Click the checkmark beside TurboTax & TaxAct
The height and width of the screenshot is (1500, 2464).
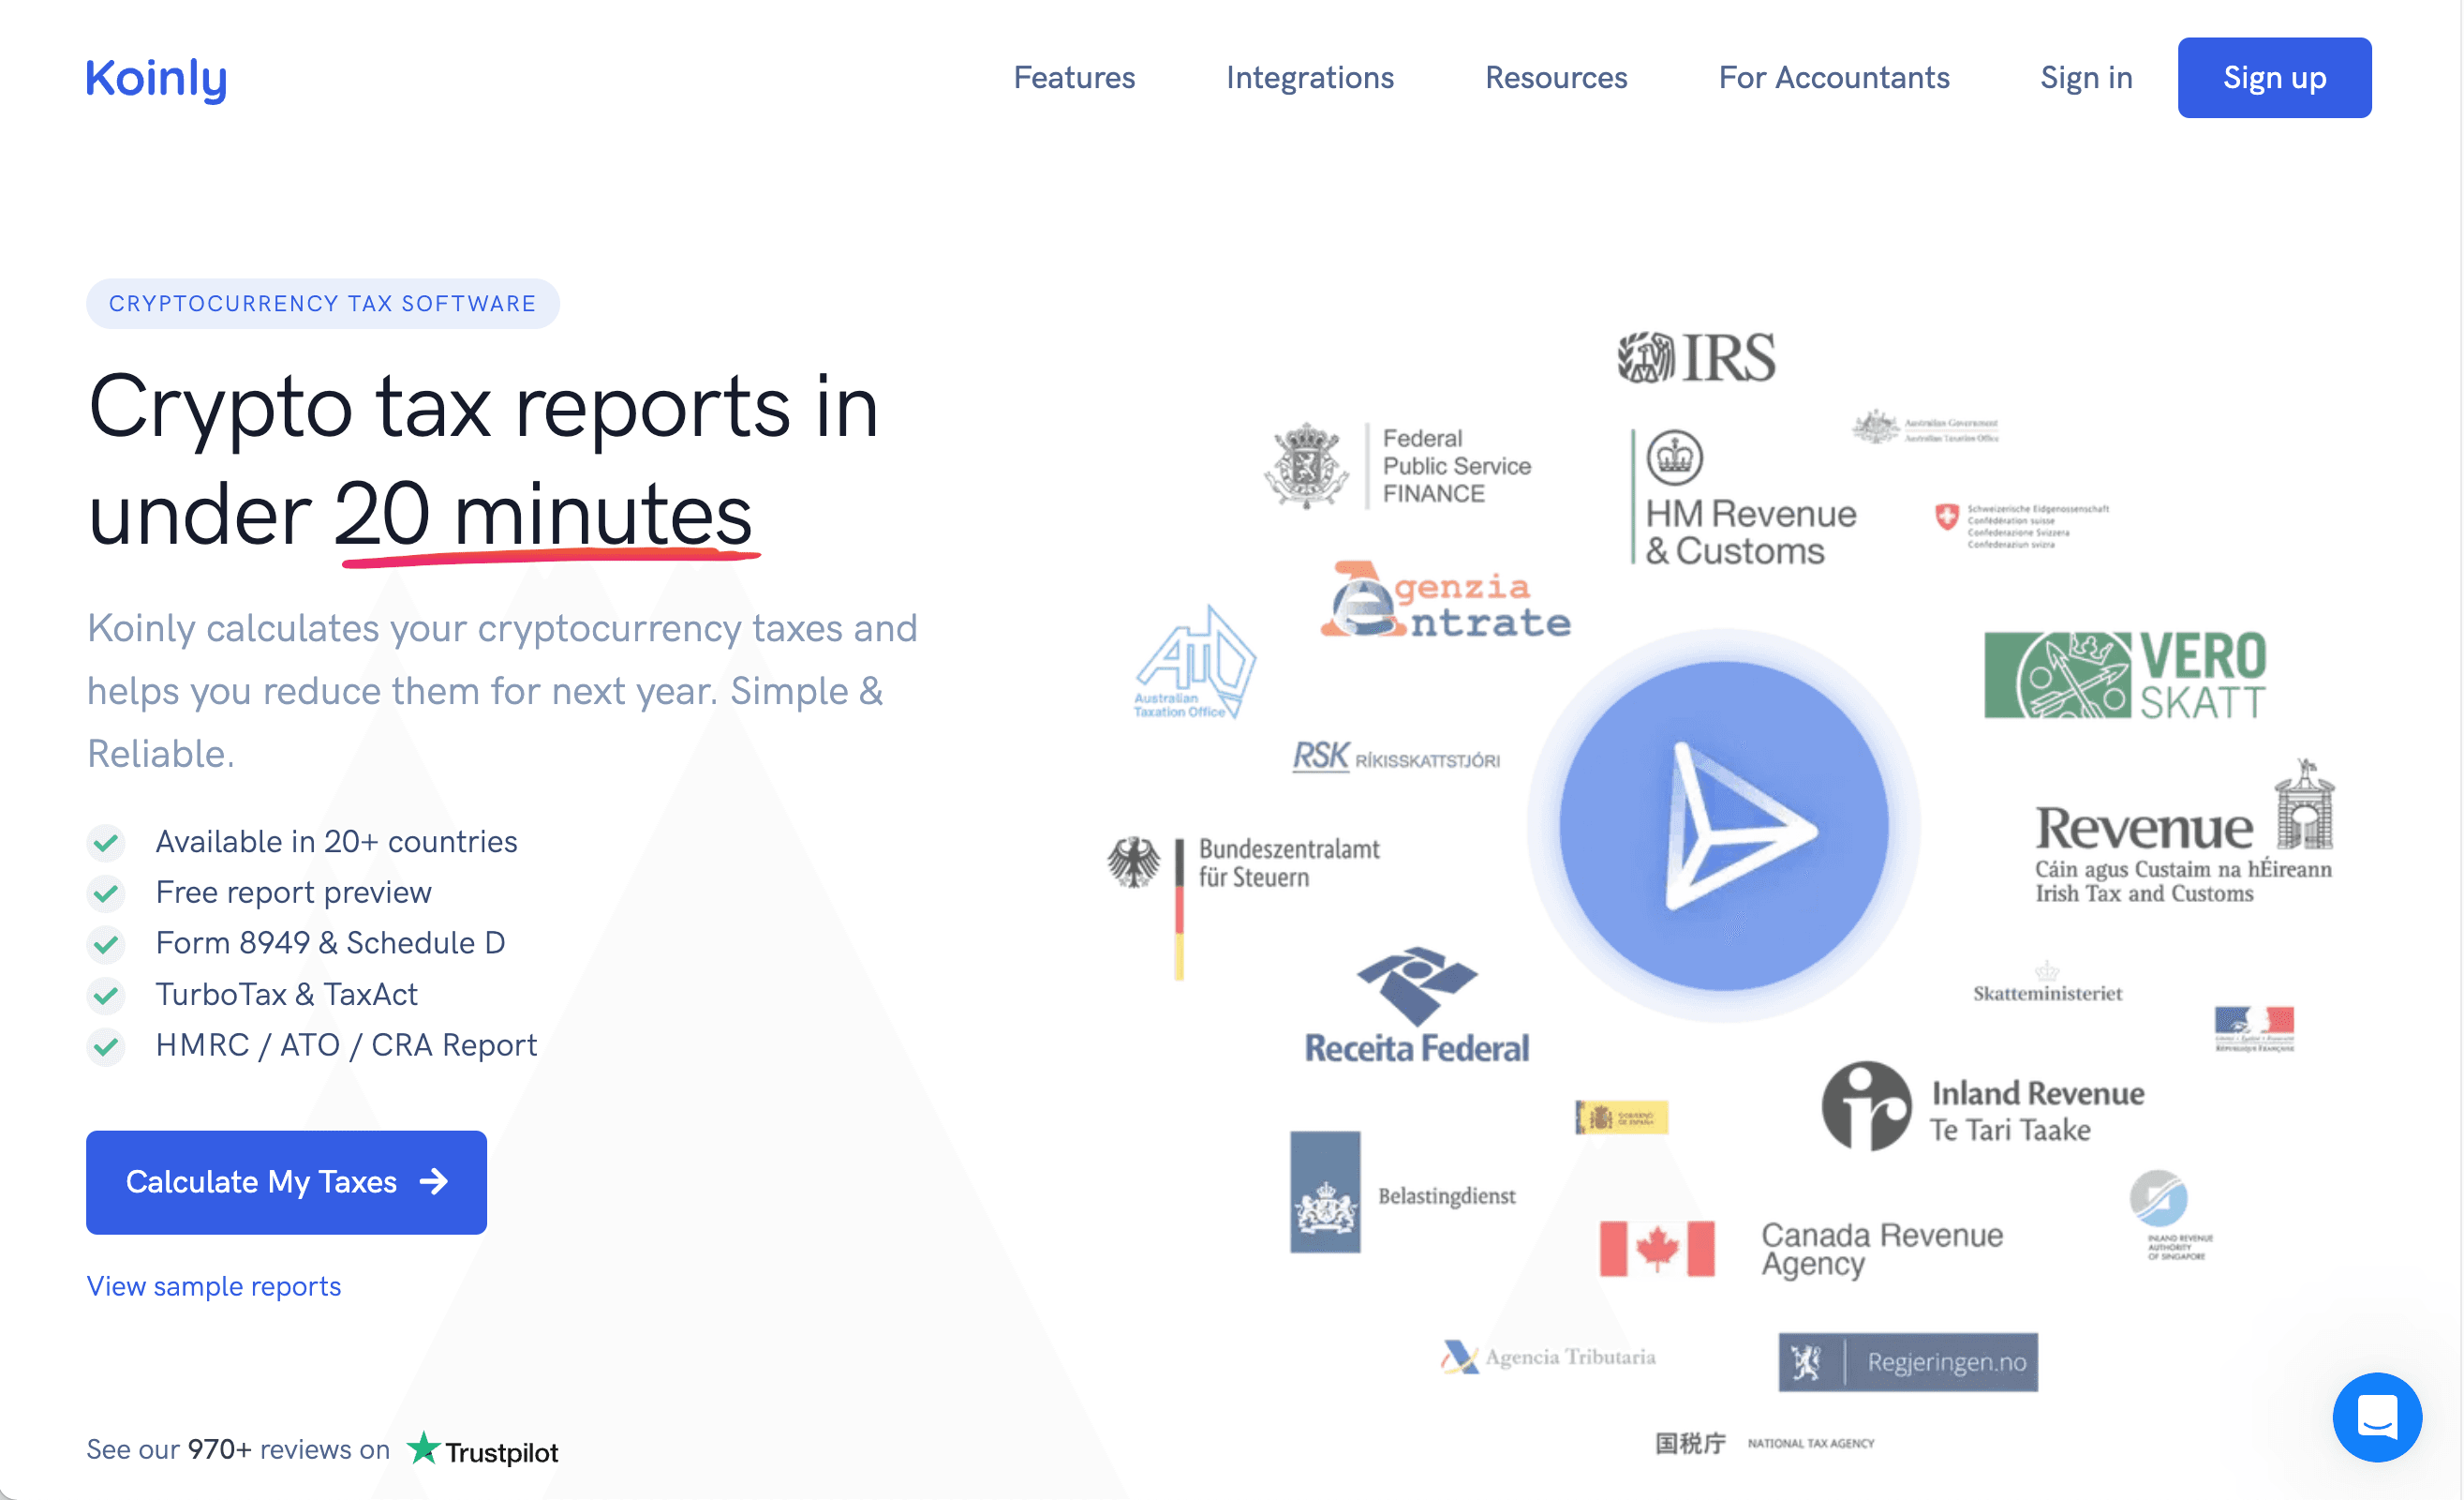click(106, 995)
